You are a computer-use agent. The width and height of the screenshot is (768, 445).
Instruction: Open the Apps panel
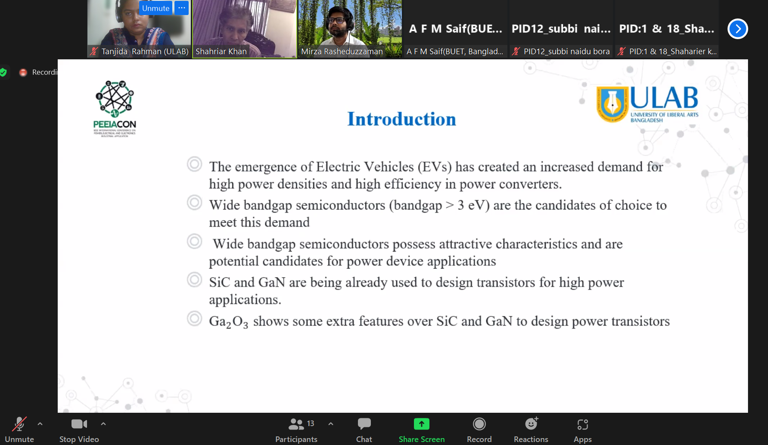(582, 424)
